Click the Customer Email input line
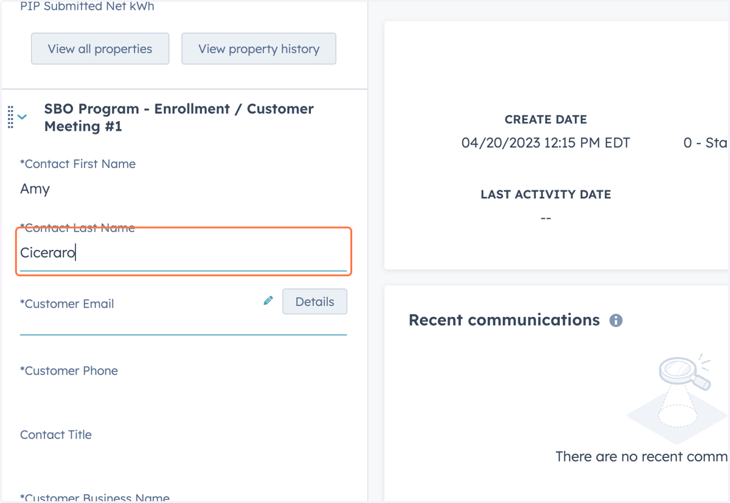This screenshot has height=503, width=730. pyautogui.click(x=183, y=327)
